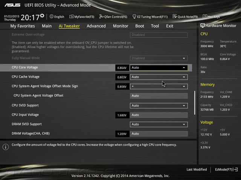
Task: Open the My Favorites tab
Action: pyautogui.click(x=23, y=26)
